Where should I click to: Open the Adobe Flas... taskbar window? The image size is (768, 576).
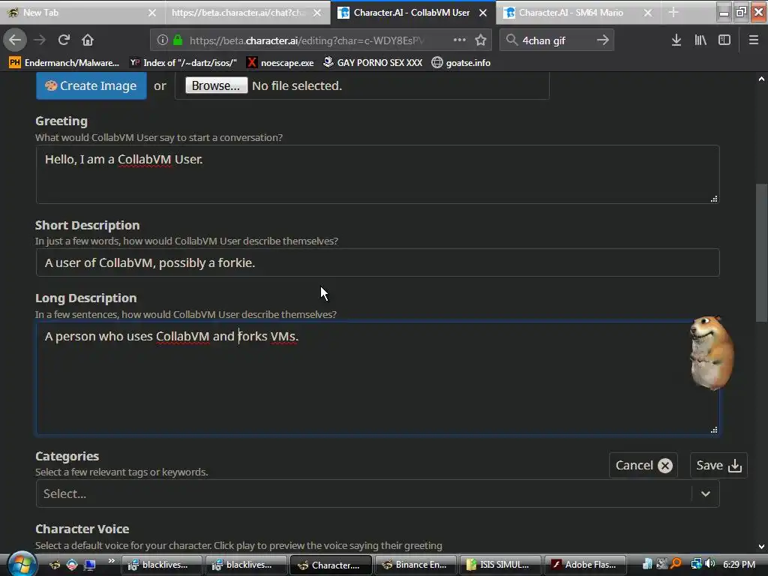585,565
